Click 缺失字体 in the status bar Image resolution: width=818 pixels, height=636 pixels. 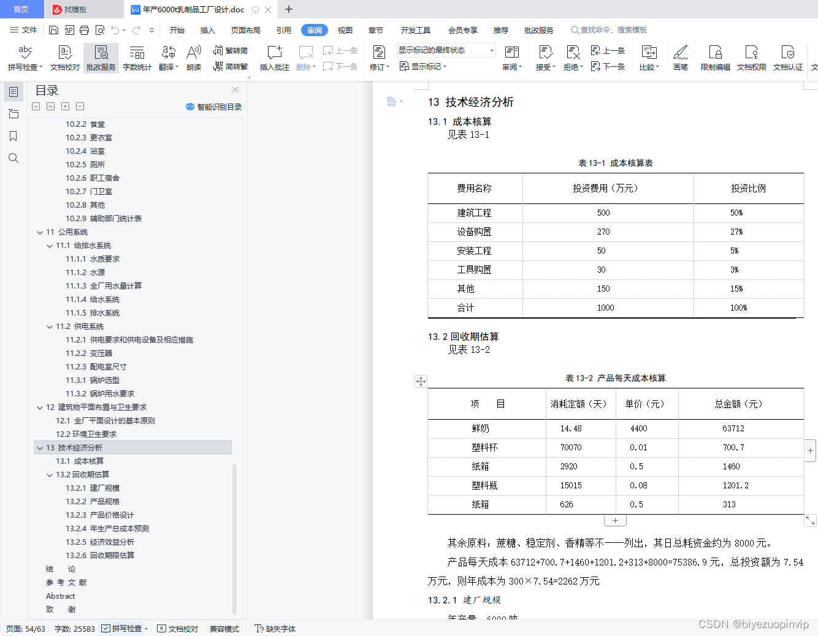[275, 629]
